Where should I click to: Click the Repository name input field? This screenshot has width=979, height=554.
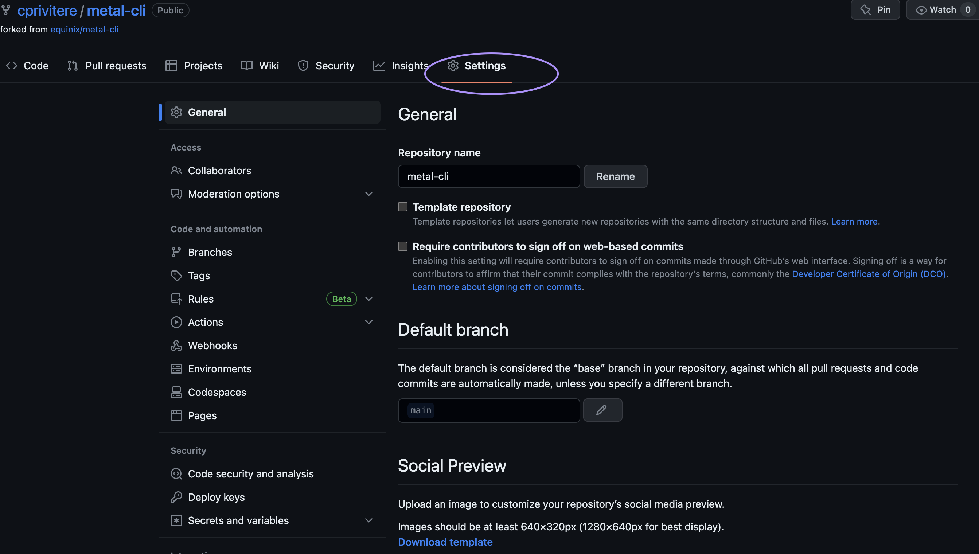(x=488, y=176)
